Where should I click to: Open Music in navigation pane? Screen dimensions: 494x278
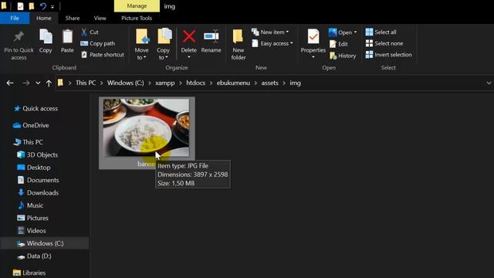pyautogui.click(x=30, y=205)
